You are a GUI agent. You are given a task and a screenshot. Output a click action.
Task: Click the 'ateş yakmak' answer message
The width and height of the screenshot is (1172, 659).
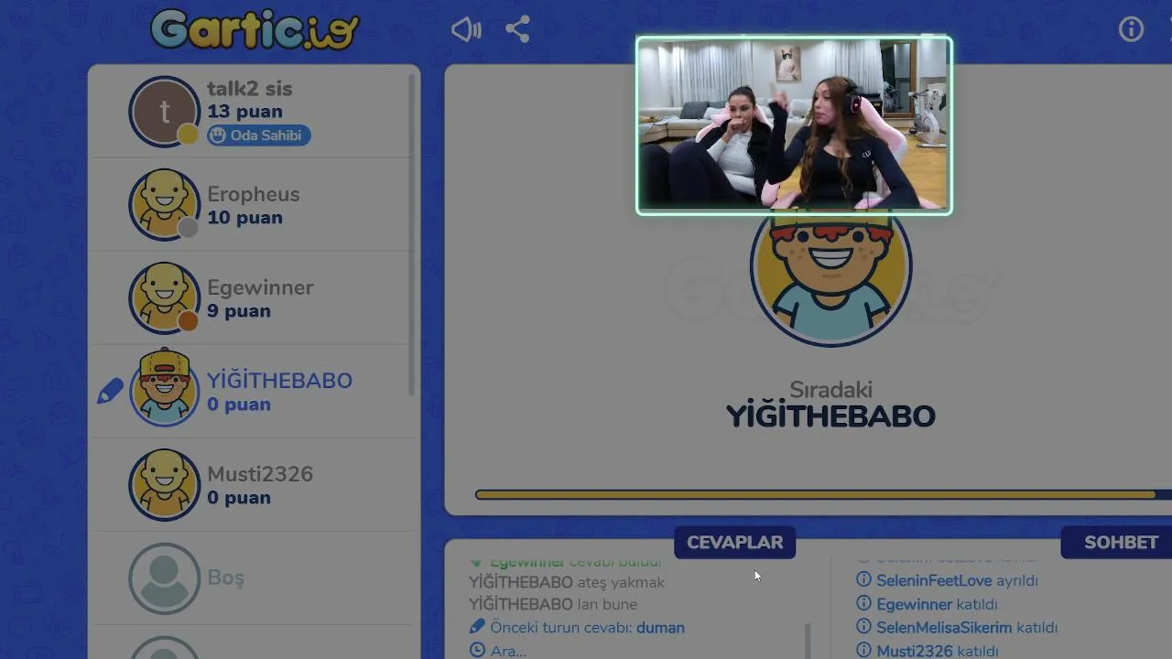tap(621, 582)
